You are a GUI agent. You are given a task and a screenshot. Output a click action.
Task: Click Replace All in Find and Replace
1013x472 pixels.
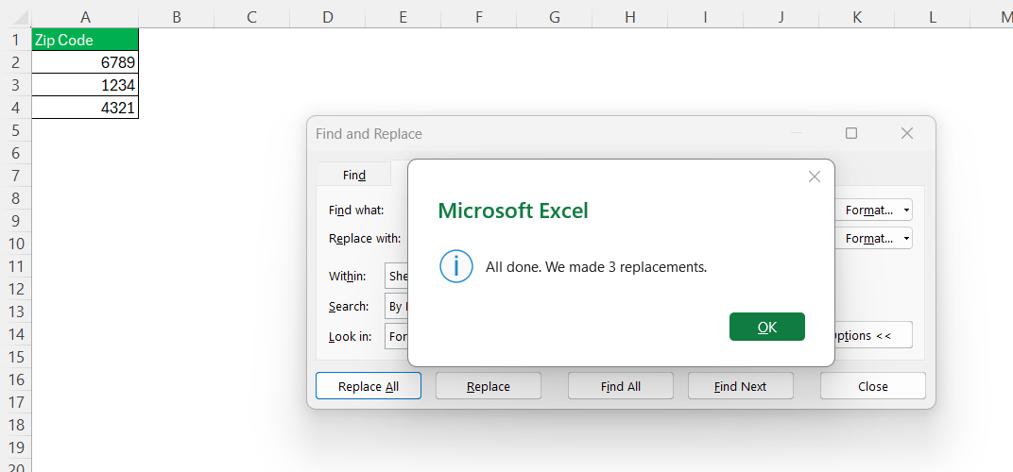pyautogui.click(x=369, y=386)
